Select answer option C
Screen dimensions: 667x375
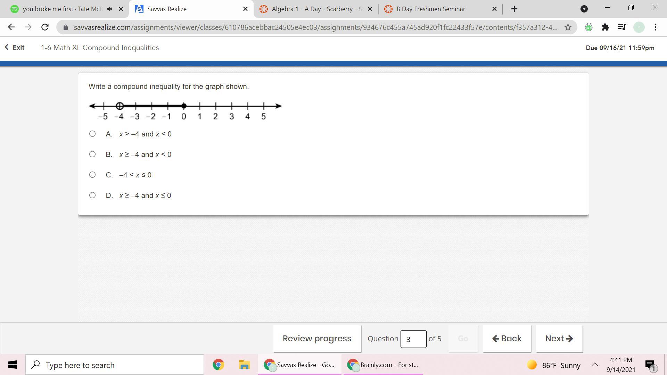[92, 175]
